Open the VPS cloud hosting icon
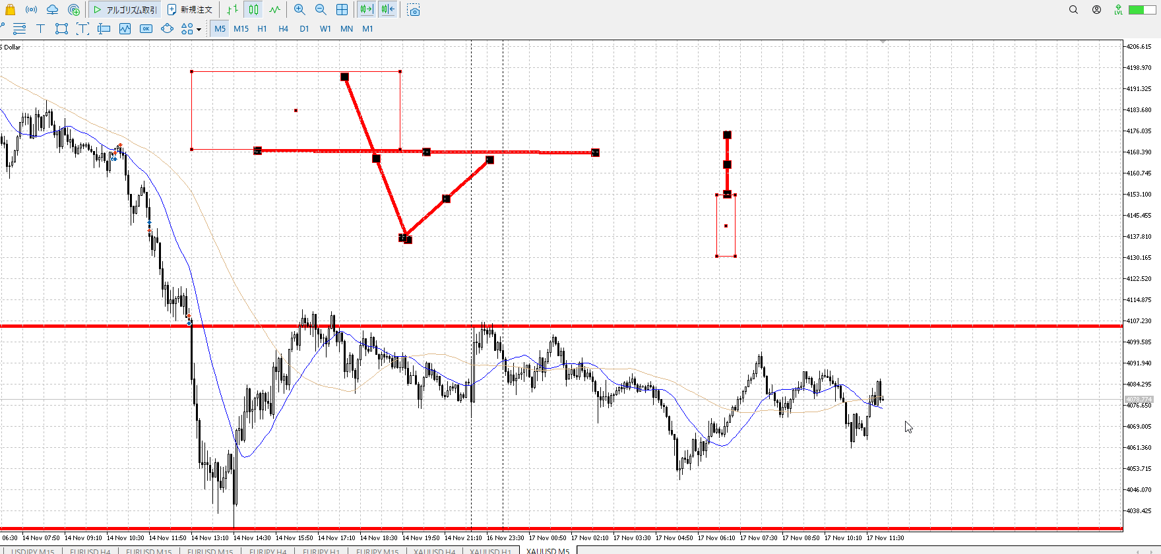 point(52,10)
